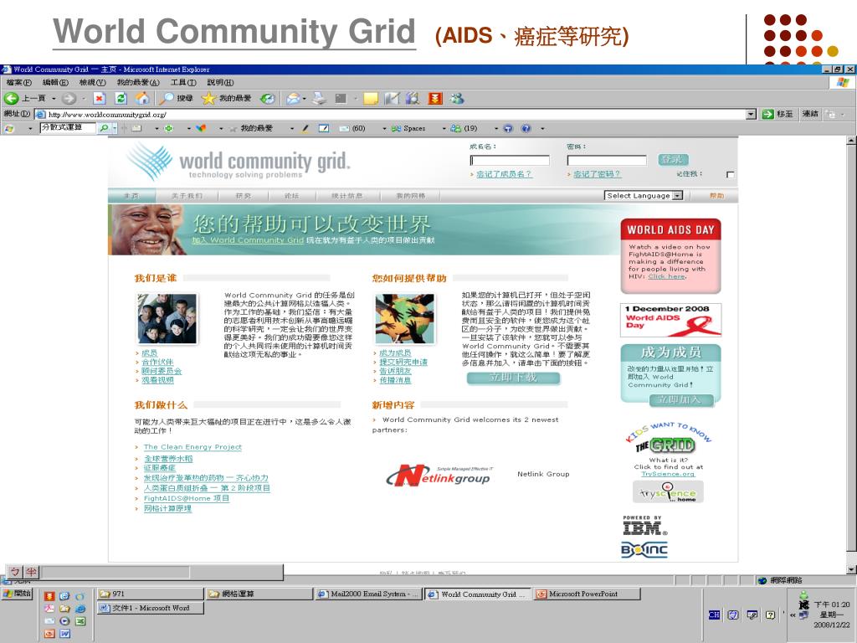857x643 pixels.
Task: Click the CH language indicator in system tray
Action: 714,615
